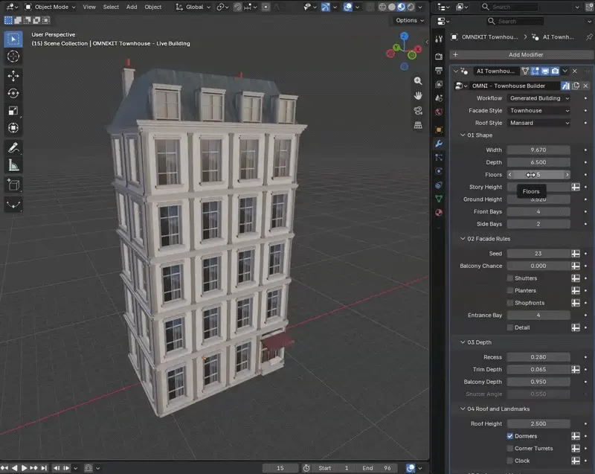Open the Modifiers wrench properties tab
The height and width of the screenshot is (474, 595).
coord(439,144)
